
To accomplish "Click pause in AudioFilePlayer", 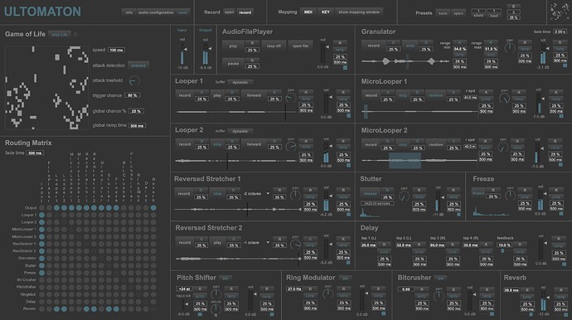I will 233,64.
